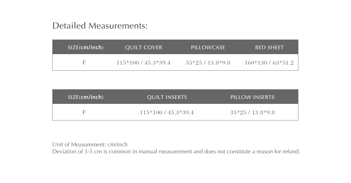351x183 pixels.
Task: Click the QUILT INSERTS measurement 115*100 / 45.3*39.4
Action: click(167, 113)
